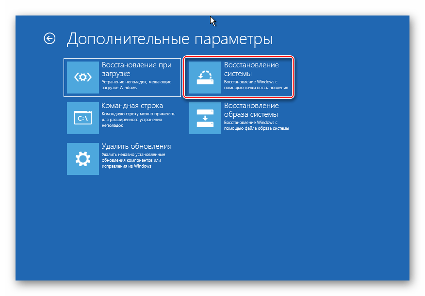Viewport: 425px width, 296px height.
Task: Open Удалить обновления via its title
Action: pos(136,146)
